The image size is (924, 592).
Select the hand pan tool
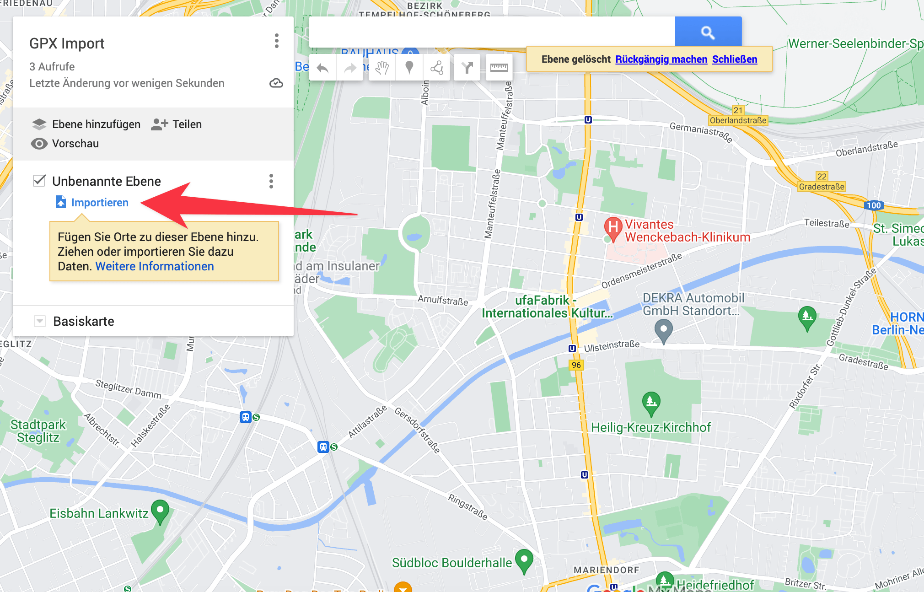pyautogui.click(x=382, y=68)
